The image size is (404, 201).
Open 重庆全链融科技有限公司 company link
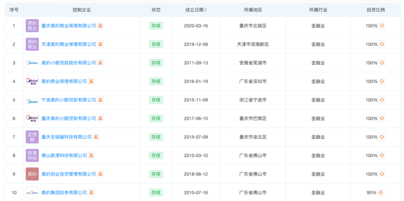67,137
